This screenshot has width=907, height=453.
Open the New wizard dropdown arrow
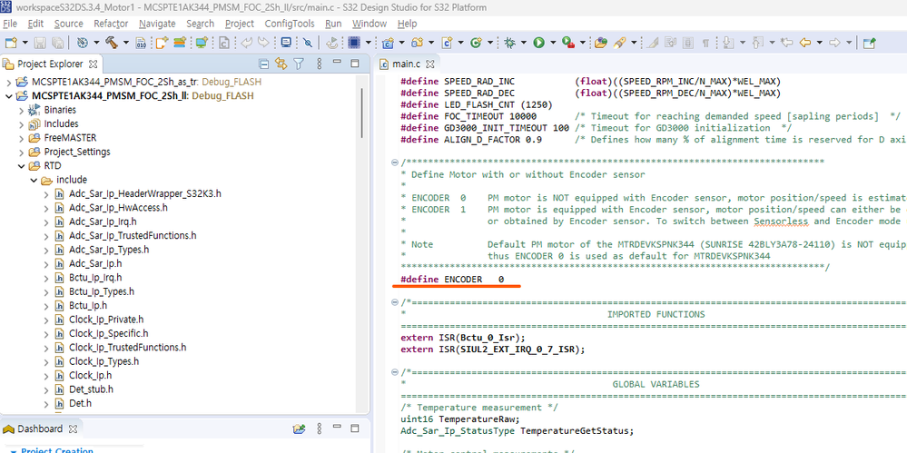[25, 43]
